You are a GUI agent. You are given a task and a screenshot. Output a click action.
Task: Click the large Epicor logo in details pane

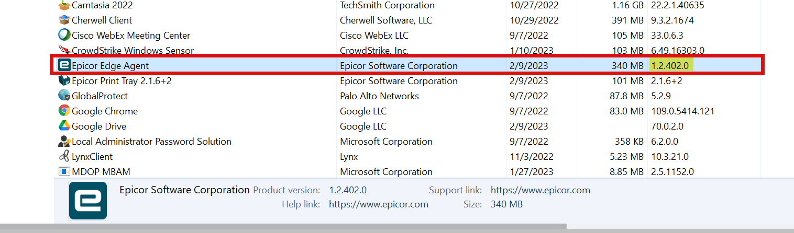pos(88,201)
